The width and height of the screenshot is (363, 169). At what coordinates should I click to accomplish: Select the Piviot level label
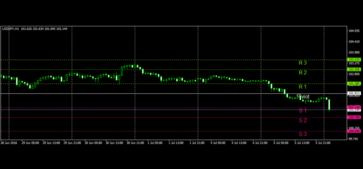click(x=303, y=97)
